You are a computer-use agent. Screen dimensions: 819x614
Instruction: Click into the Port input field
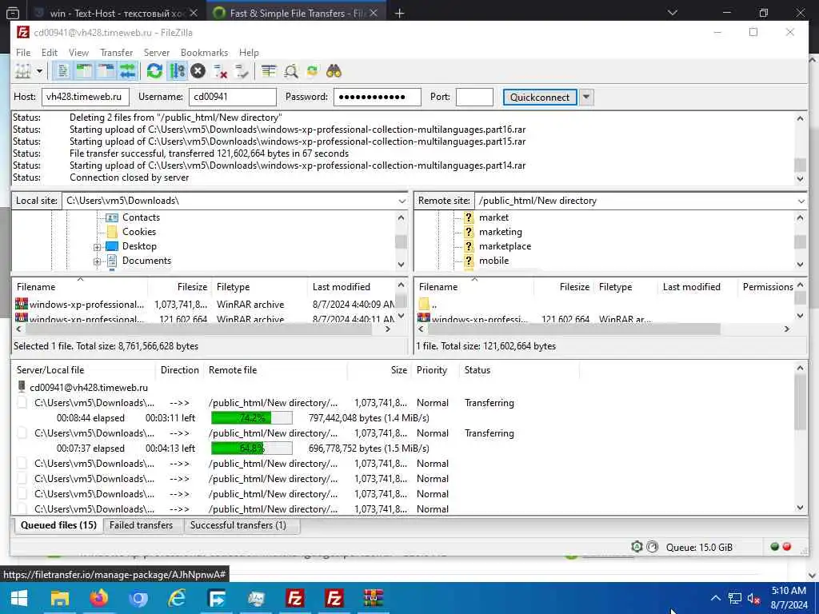(x=474, y=97)
